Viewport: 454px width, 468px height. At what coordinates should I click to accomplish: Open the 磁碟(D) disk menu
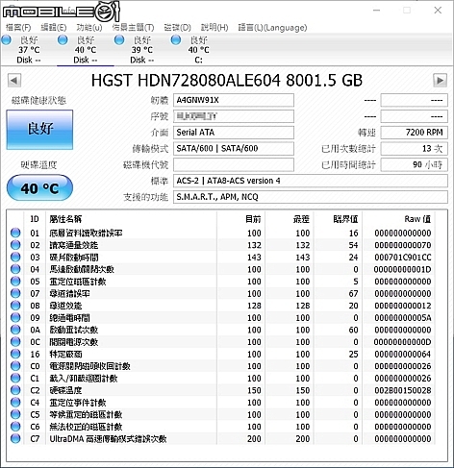tap(177, 28)
